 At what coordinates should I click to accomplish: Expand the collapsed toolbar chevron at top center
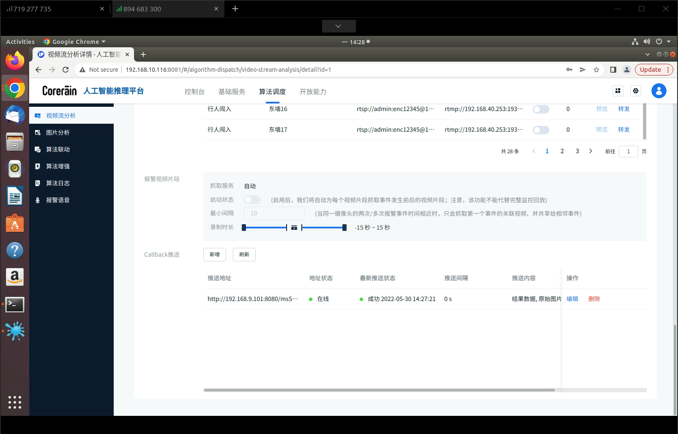pos(339,26)
